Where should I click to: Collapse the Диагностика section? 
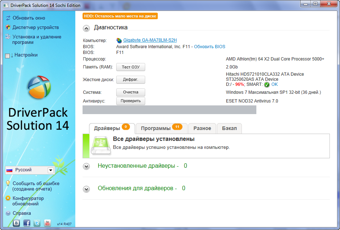point(86,28)
